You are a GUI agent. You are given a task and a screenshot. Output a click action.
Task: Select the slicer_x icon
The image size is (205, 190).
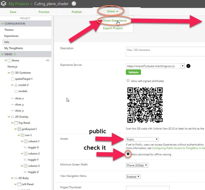[12, 98]
